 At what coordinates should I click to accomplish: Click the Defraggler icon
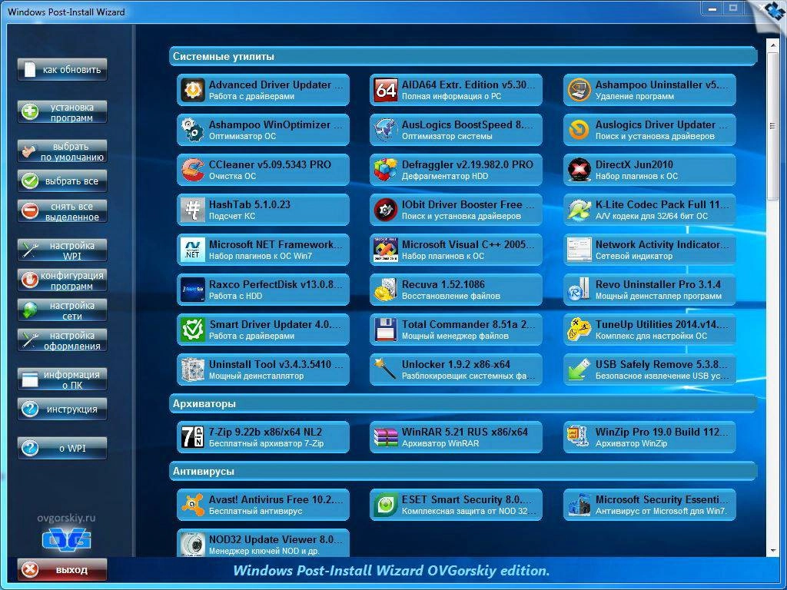(385, 170)
